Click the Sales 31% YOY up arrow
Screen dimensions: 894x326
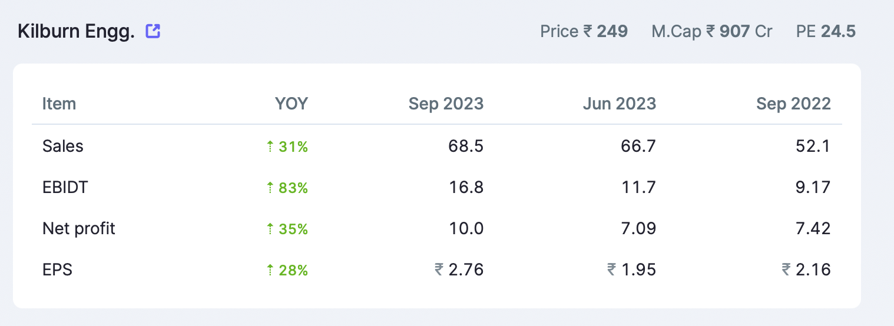coord(270,147)
